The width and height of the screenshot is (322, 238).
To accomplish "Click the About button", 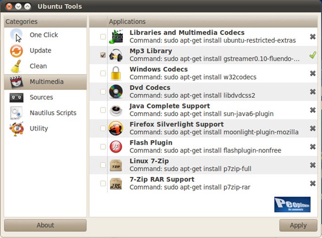I will pos(45,225).
